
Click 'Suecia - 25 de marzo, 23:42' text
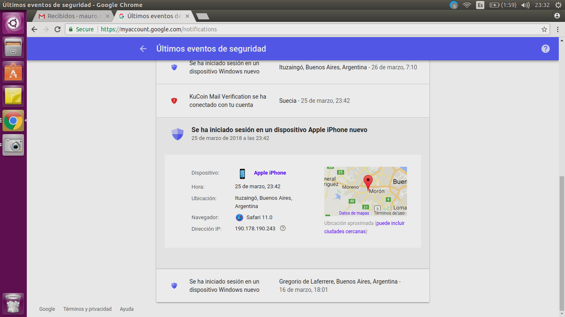tap(314, 101)
